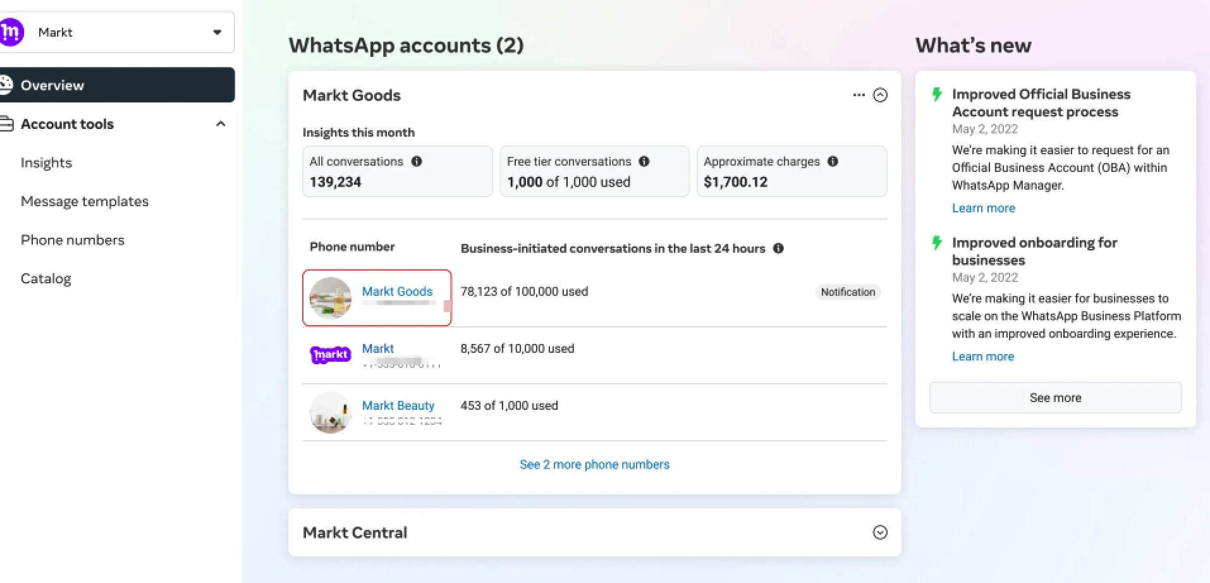Click '453 of 1,000 used' text
The height and width of the screenshot is (583, 1210).
[509, 405]
